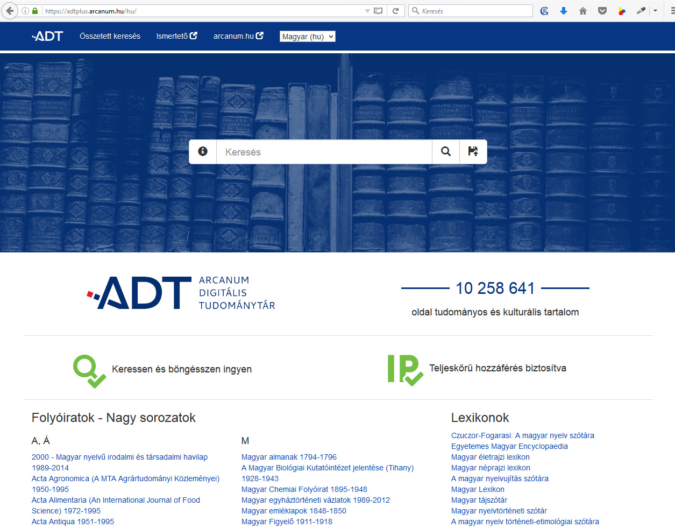Expand the eyedropper tool dropdown arrow
Image resolution: width=675 pixels, height=528 pixels.
point(655,11)
